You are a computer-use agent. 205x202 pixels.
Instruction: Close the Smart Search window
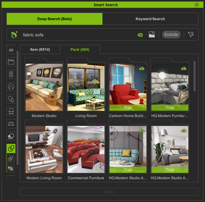point(197,5)
